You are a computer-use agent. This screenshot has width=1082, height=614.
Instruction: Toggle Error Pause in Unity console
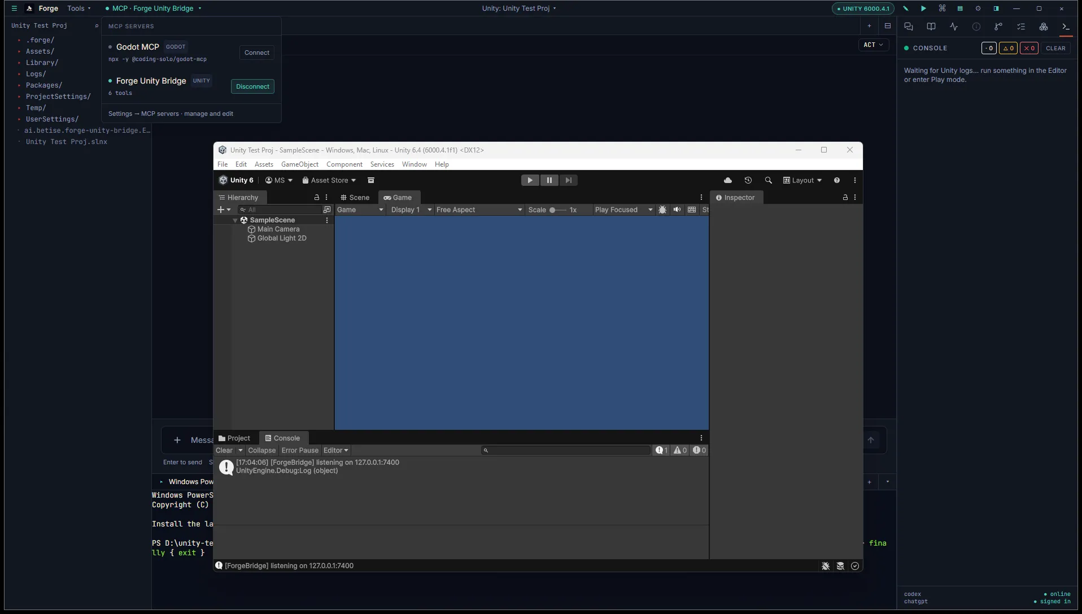pos(300,450)
